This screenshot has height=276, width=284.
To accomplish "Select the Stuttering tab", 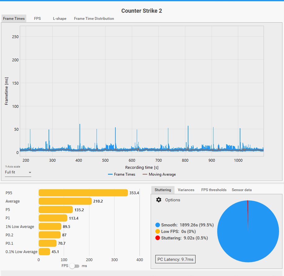I will (163, 190).
